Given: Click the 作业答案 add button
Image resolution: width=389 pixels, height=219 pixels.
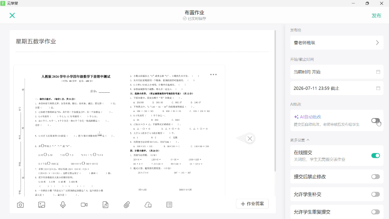Looking at the screenshot, I should (x=252, y=204).
